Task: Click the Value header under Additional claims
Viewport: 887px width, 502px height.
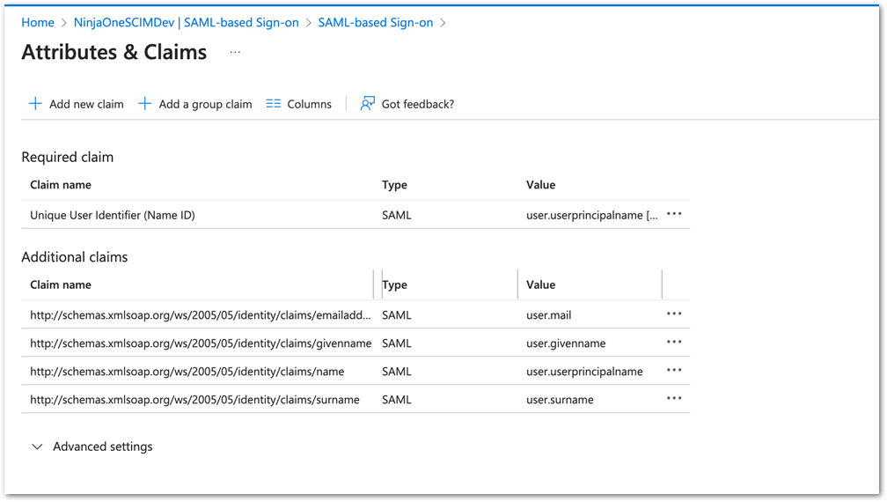Action: (541, 284)
